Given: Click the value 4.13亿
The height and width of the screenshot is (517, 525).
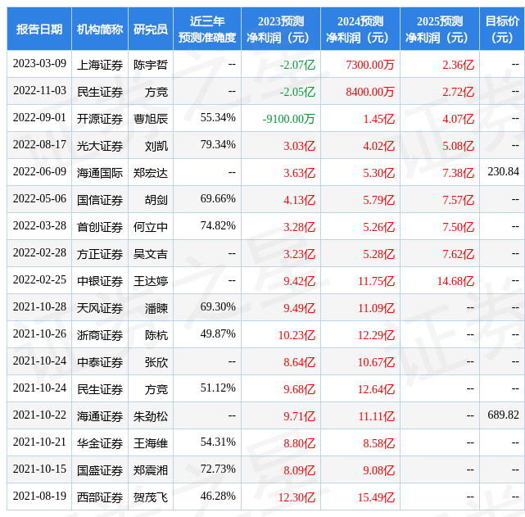Looking at the screenshot, I should tap(300, 200).
